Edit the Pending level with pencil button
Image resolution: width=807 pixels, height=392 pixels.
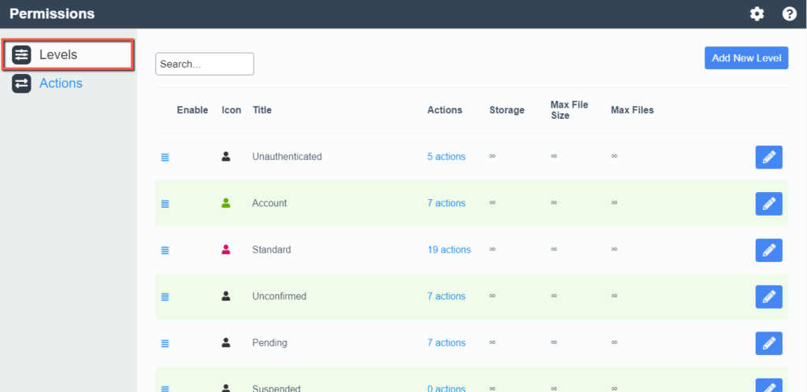[769, 343]
